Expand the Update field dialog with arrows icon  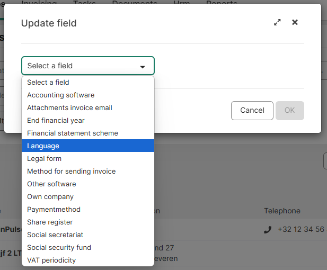click(277, 22)
